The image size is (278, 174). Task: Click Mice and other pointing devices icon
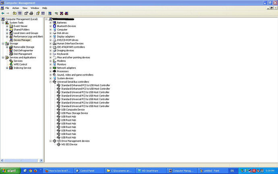click(x=55, y=57)
